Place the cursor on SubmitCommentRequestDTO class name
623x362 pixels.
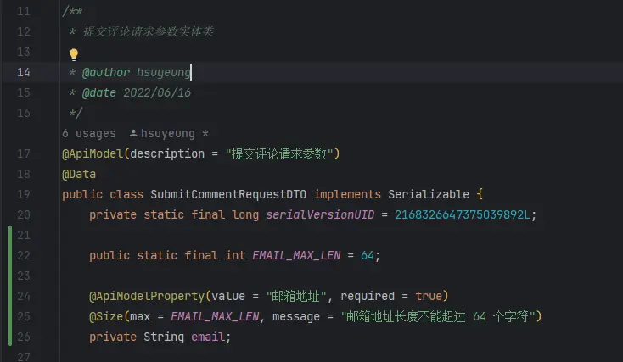(x=228, y=194)
